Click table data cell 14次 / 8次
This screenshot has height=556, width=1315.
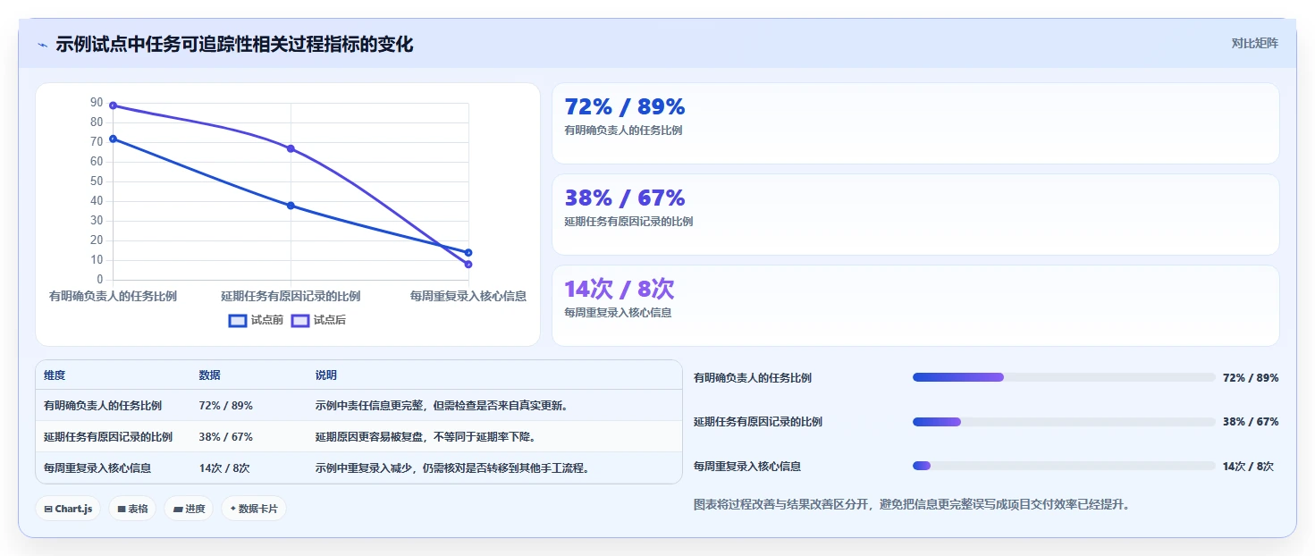click(x=224, y=468)
